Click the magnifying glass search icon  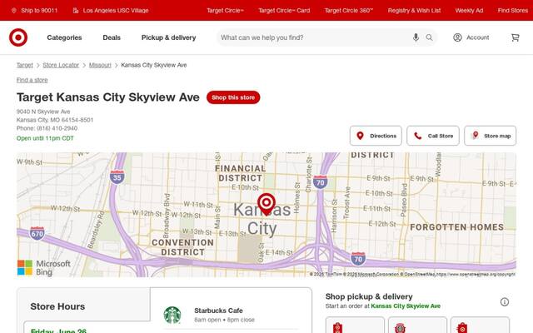(x=430, y=37)
